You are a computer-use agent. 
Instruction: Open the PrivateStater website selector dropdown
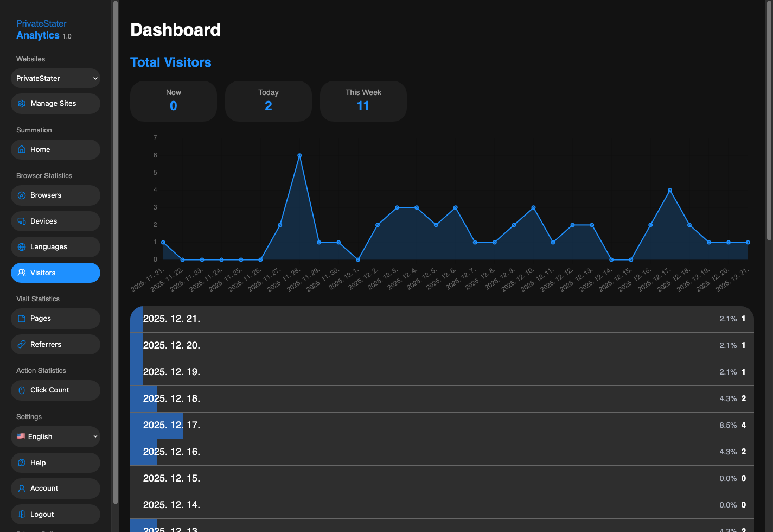pyautogui.click(x=55, y=78)
